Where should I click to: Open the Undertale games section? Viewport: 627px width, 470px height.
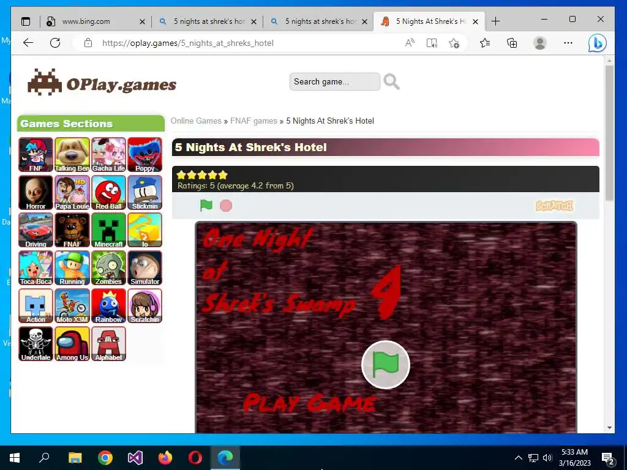36,344
